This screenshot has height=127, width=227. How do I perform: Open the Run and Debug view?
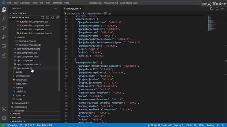point(4,37)
